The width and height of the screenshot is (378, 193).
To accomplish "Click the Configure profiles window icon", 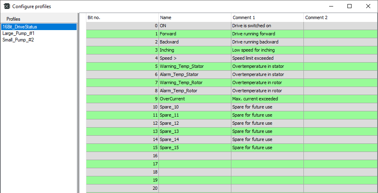I will [x=7, y=6].
